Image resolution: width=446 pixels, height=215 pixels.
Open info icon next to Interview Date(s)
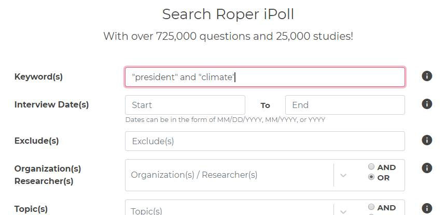tap(427, 104)
